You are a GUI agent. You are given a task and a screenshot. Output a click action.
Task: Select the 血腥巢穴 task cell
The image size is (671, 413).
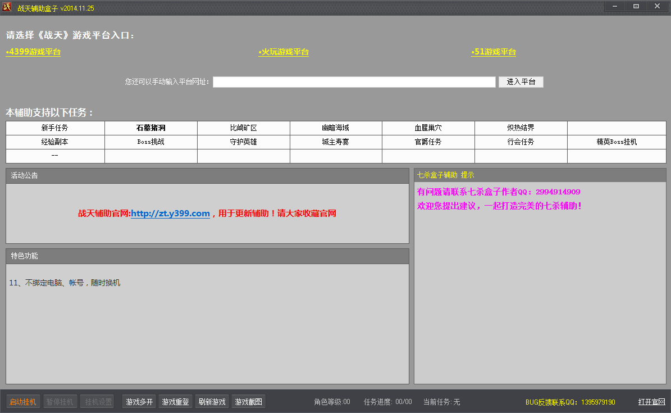click(428, 128)
